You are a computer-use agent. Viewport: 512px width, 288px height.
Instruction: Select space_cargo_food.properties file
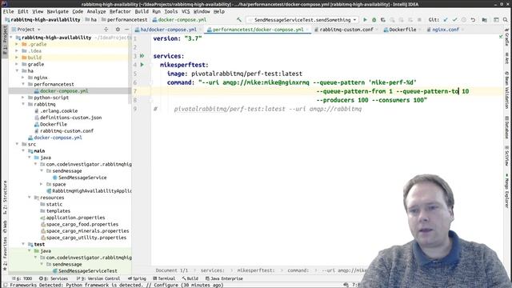(x=82, y=224)
